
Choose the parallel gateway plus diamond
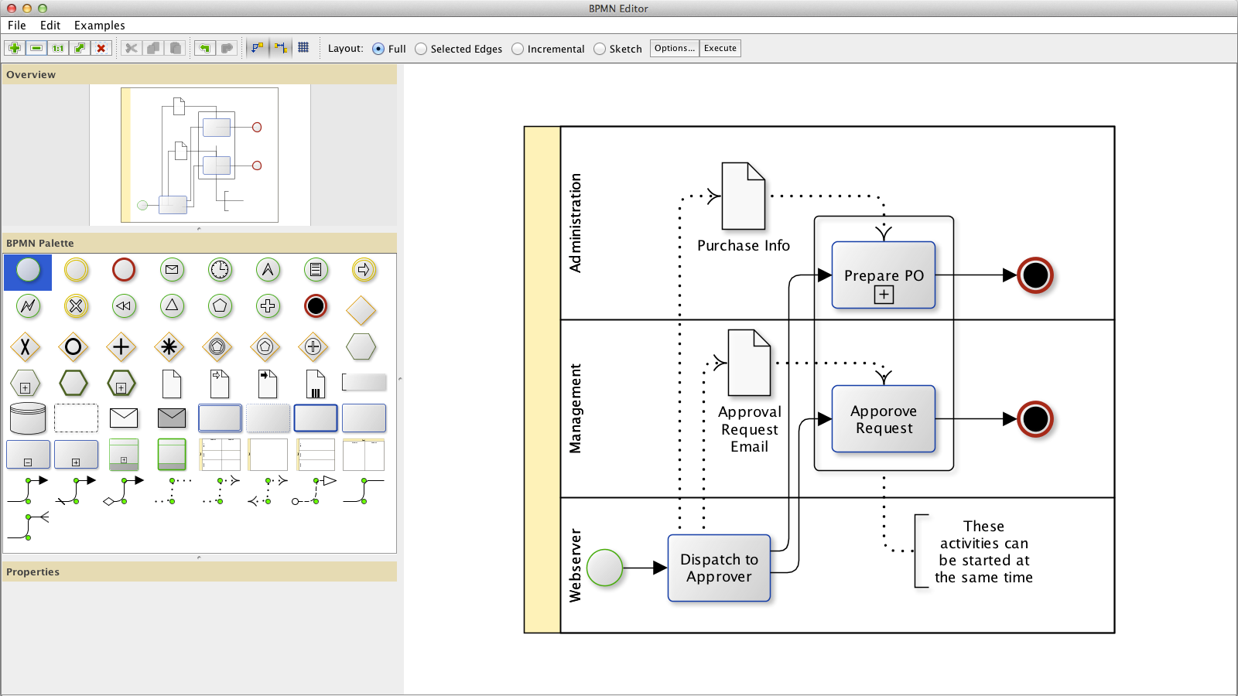pyautogui.click(x=121, y=347)
